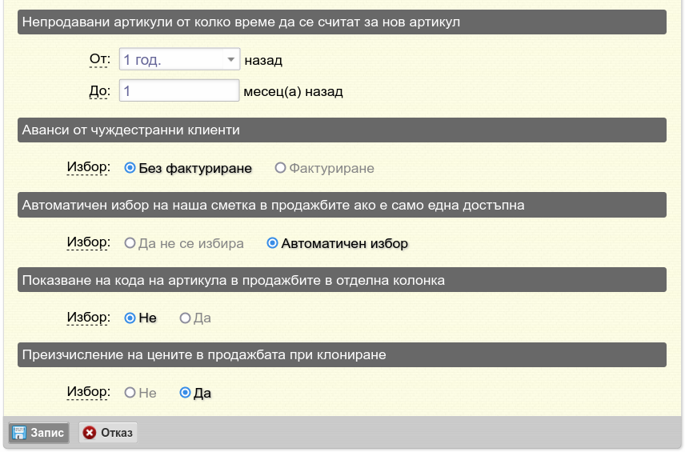Cancel changes with the Отказ button
685x452 pixels.
tap(108, 433)
